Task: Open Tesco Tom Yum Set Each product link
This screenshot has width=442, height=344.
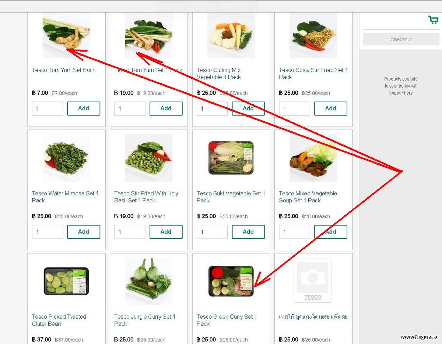Action: [x=64, y=70]
